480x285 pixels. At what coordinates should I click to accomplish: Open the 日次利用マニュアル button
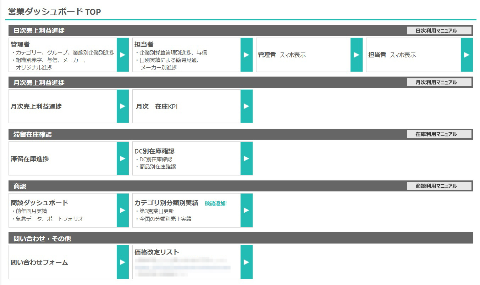click(x=439, y=31)
